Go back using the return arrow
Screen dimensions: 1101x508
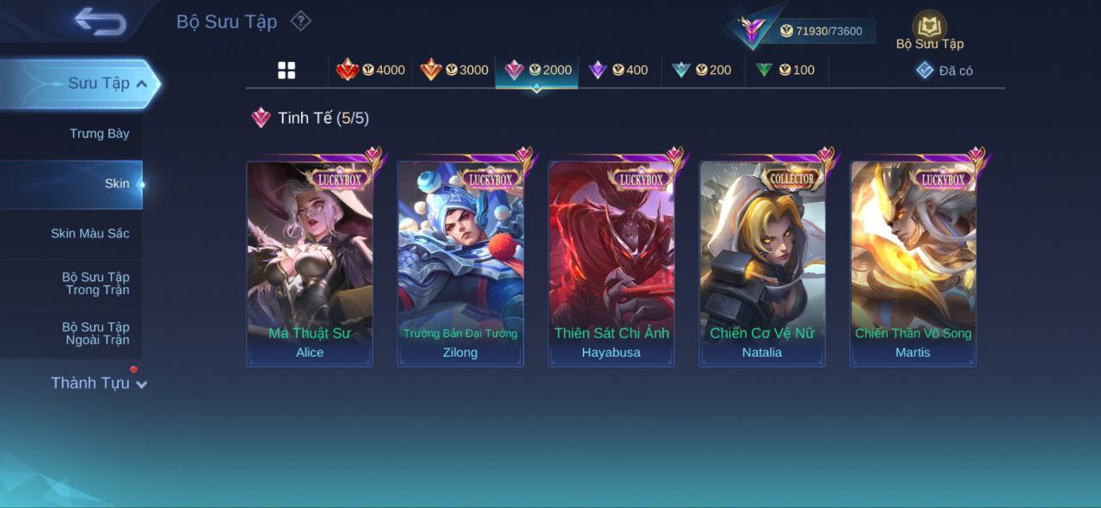pyautogui.click(x=100, y=21)
